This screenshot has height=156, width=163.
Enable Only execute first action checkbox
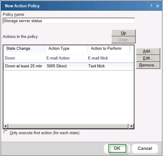coord(5,132)
